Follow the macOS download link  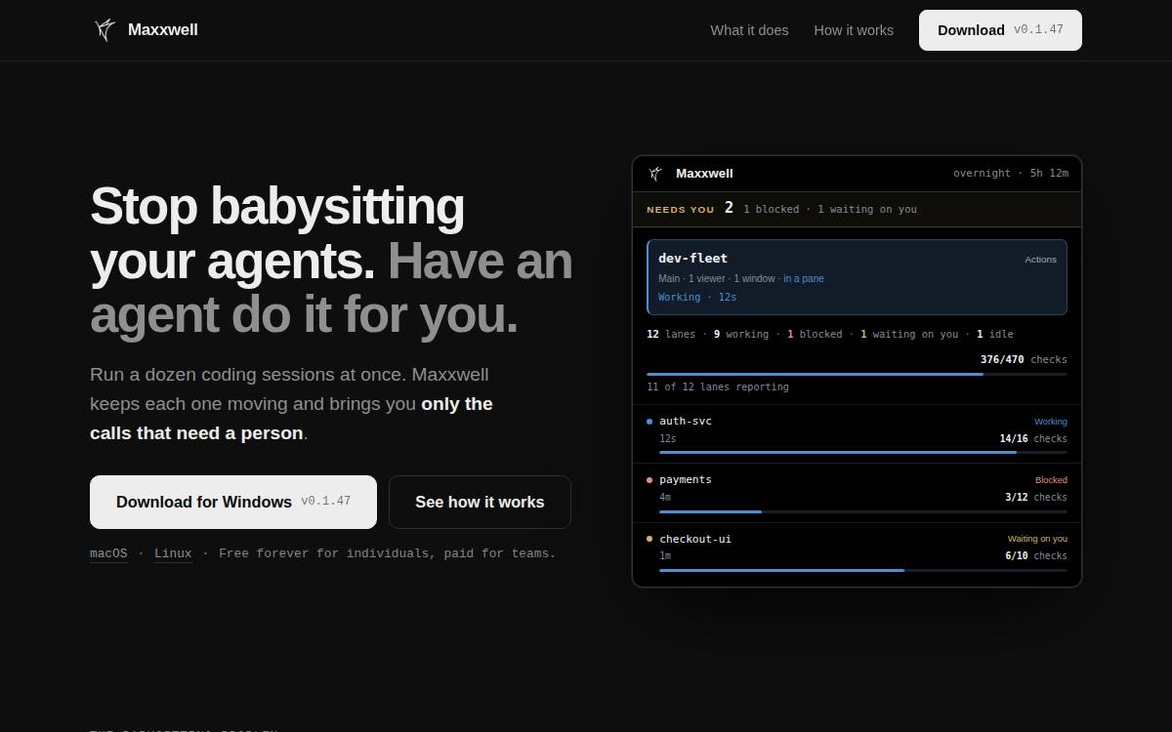click(108, 553)
